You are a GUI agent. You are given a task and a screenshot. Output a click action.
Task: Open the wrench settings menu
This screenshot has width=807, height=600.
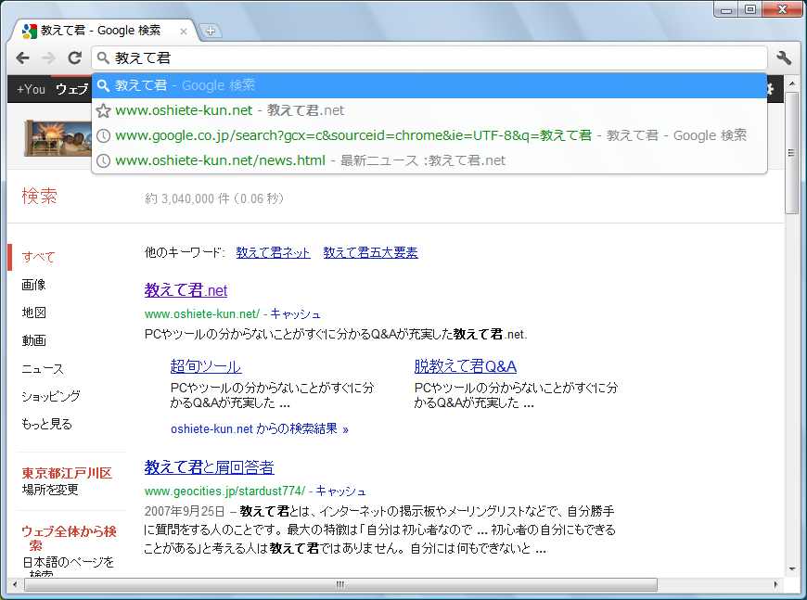(783, 58)
